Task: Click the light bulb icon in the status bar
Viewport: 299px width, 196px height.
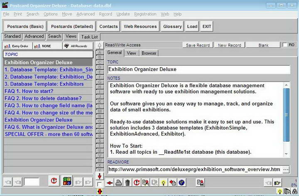Action: click(280, 191)
